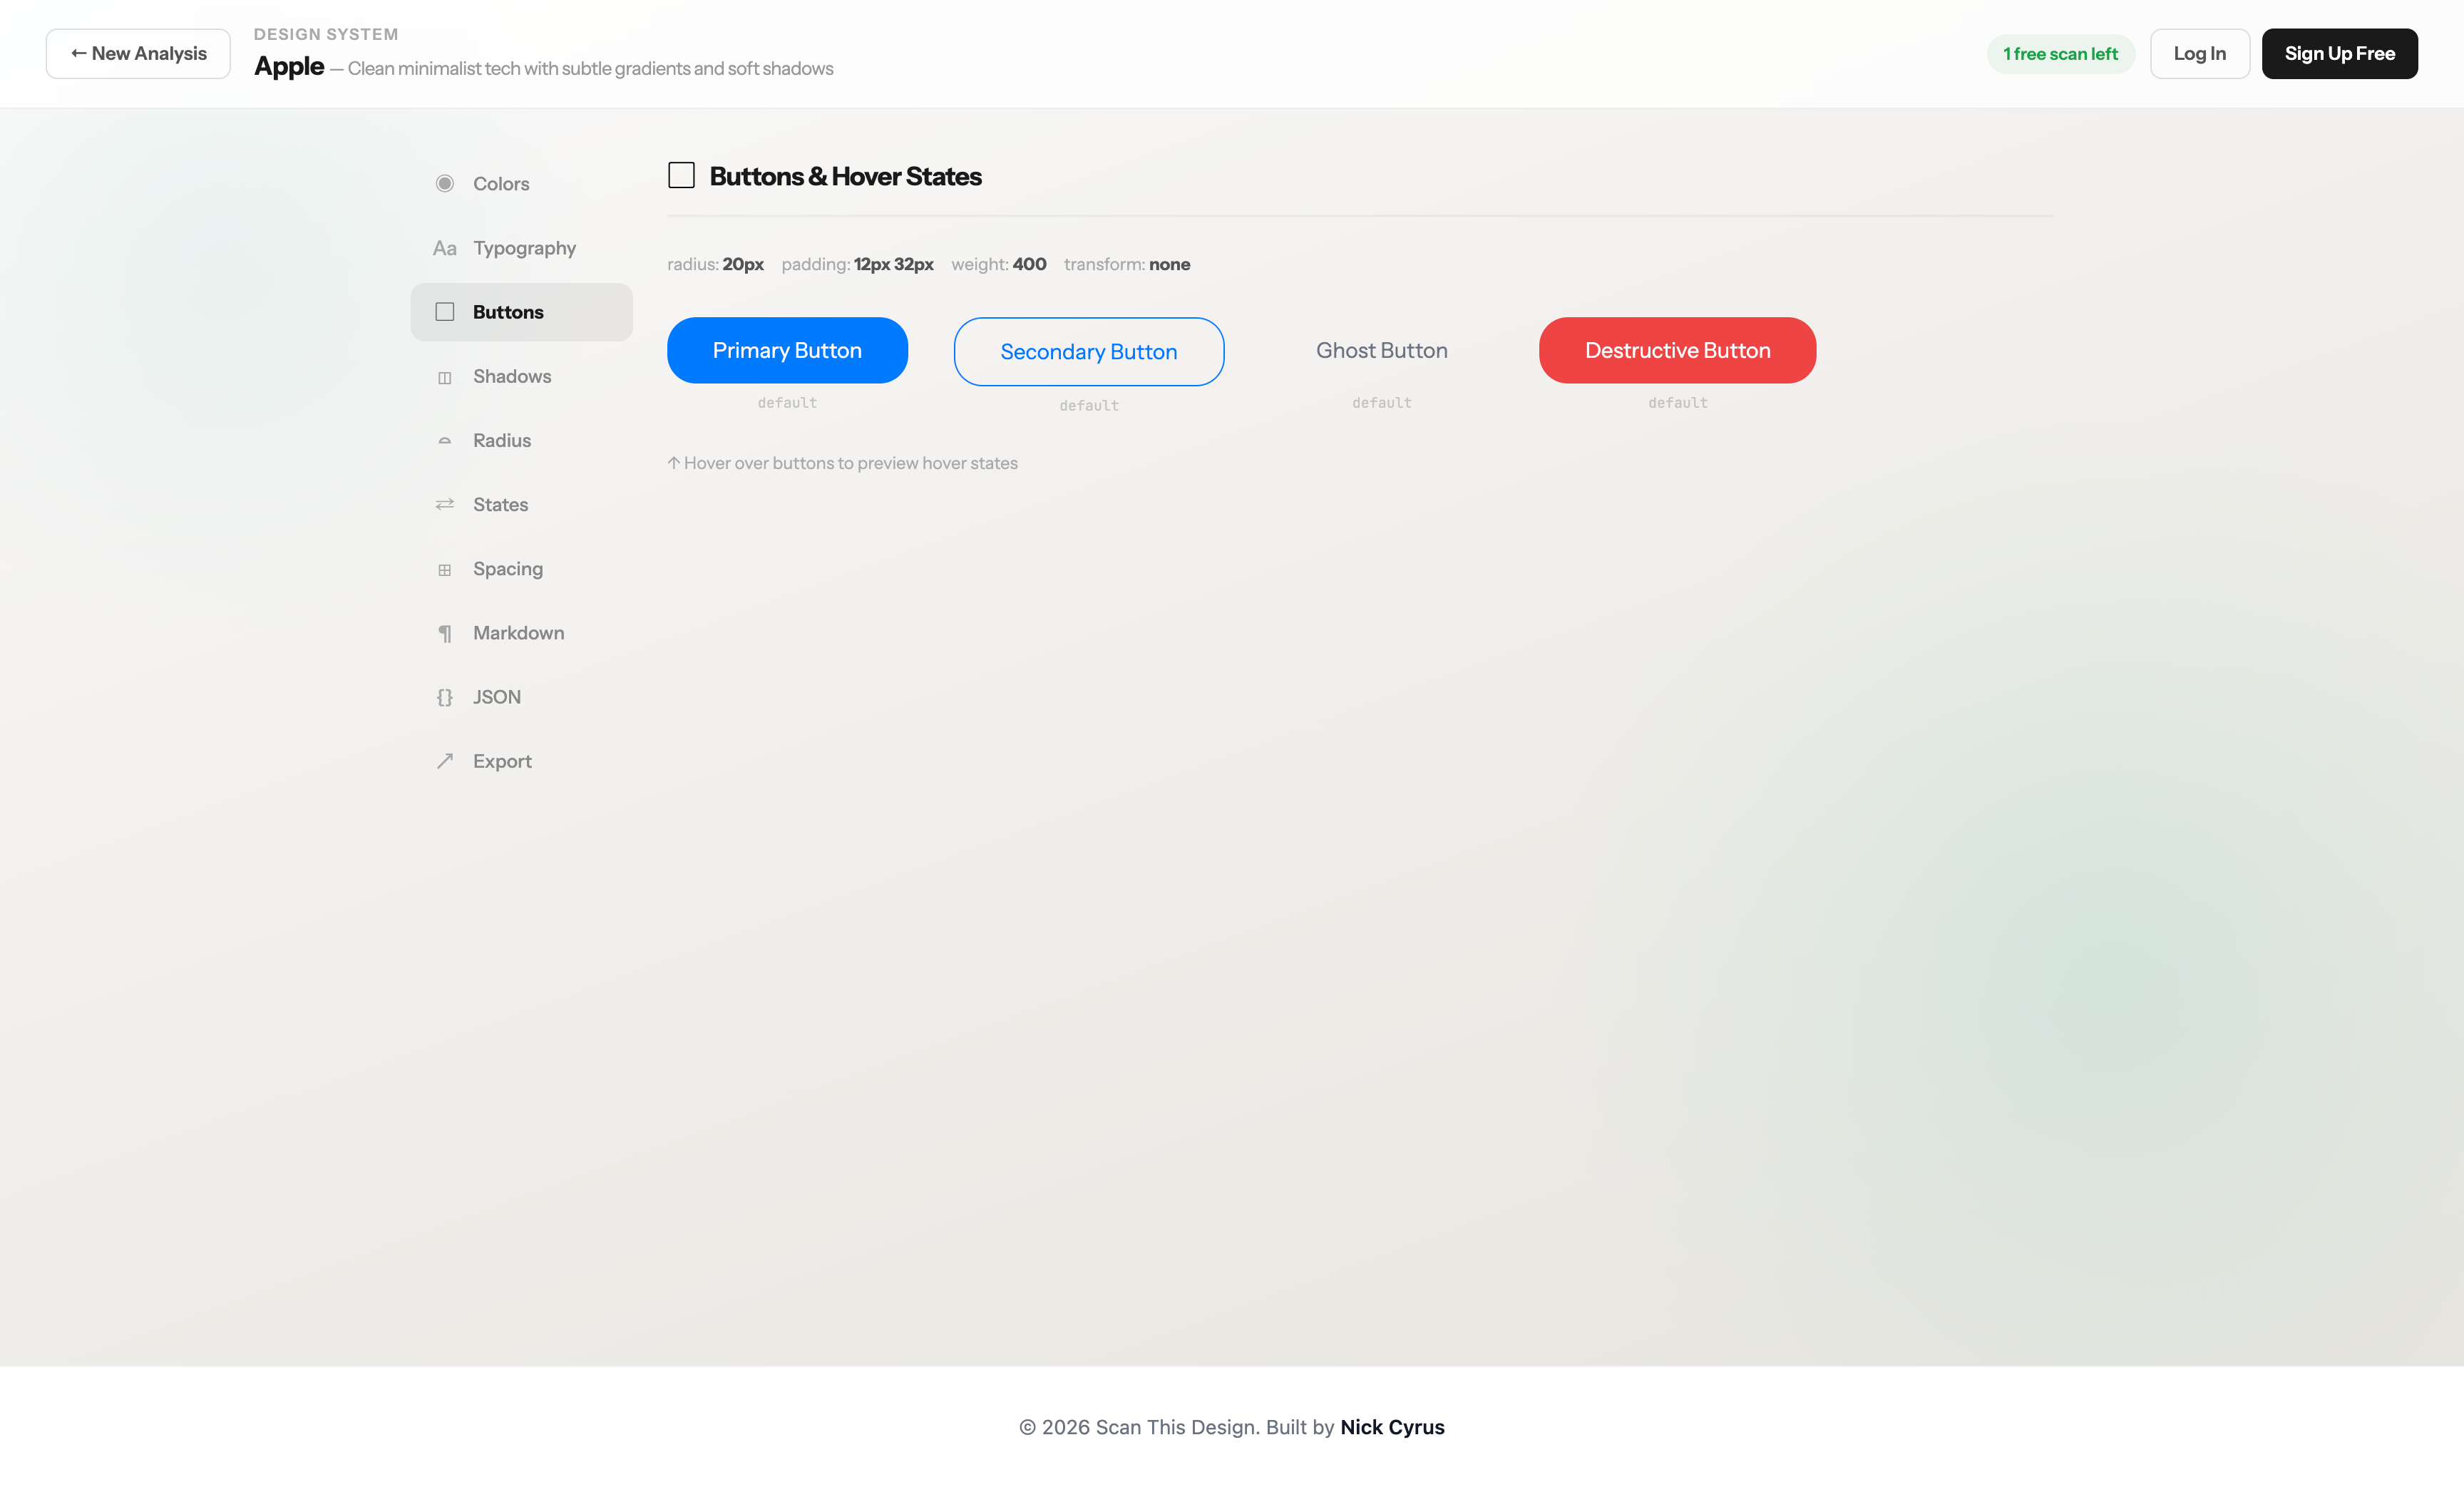Click the Spacing grid icon
Screen dimensions: 2464x1487
point(445,570)
